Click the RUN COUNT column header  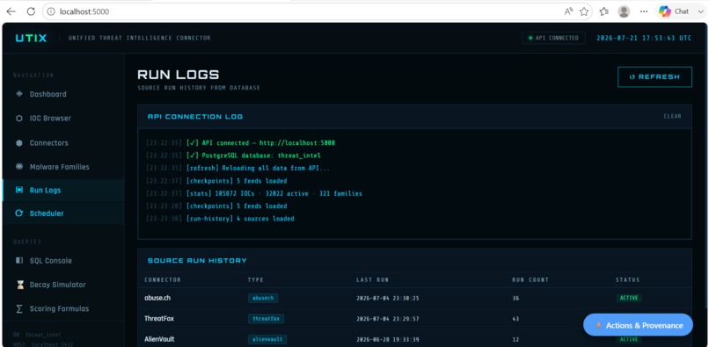click(530, 279)
